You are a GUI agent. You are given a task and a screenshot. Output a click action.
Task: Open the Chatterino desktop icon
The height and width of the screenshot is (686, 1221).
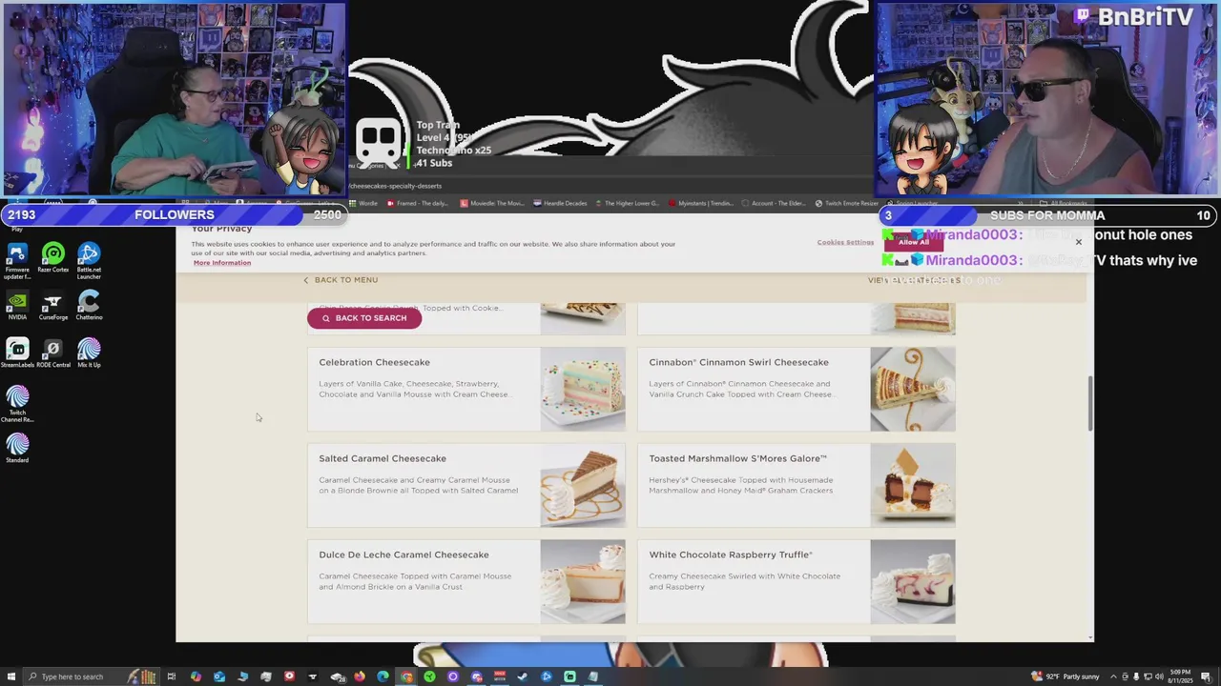click(x=89, y=306)
